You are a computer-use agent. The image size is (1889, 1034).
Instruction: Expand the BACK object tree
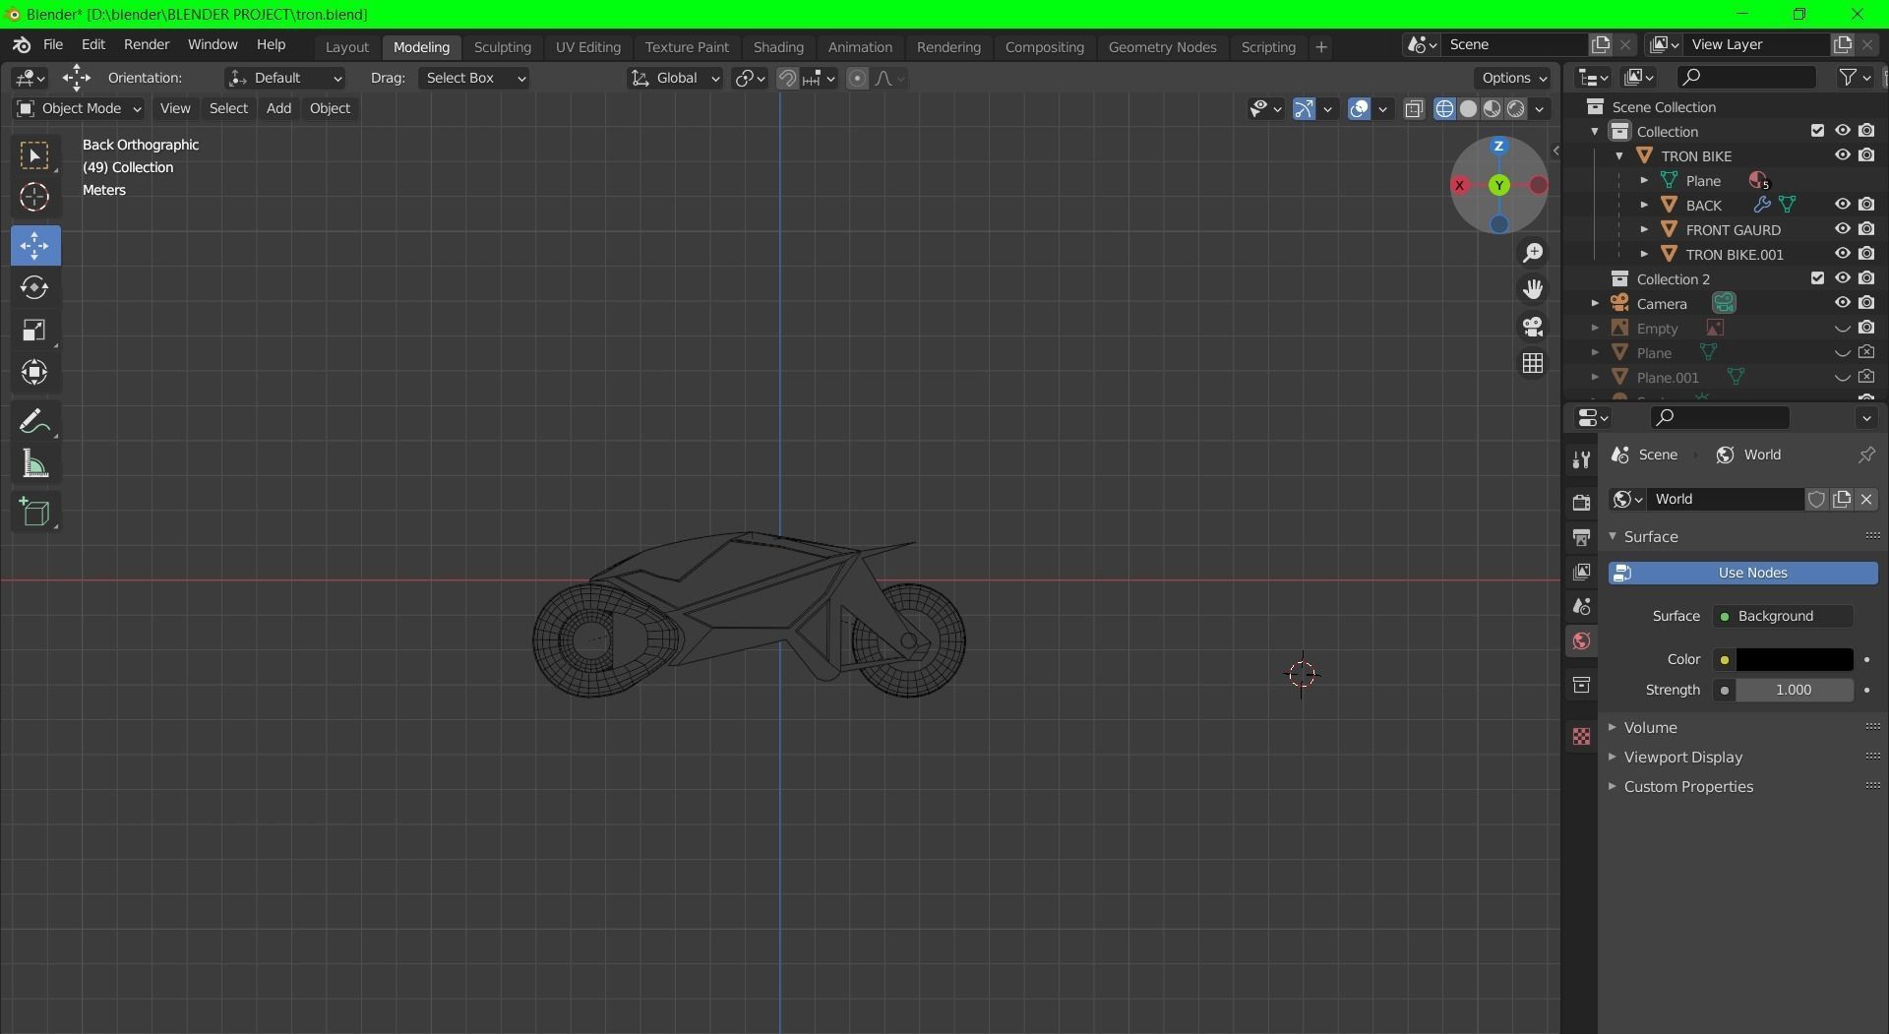(x=1644, y=205)
